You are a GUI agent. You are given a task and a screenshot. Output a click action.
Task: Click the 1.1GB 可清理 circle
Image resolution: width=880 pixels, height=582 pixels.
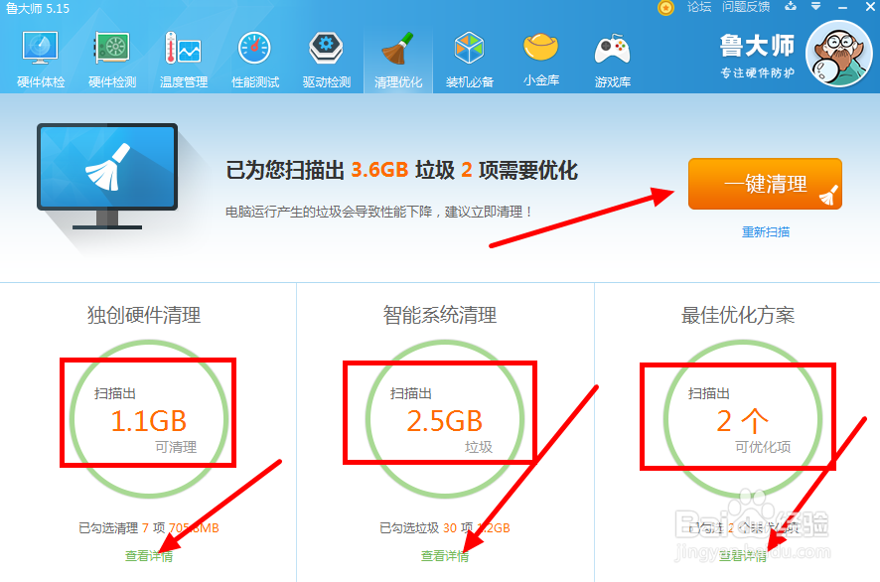(x=149, y=419)
